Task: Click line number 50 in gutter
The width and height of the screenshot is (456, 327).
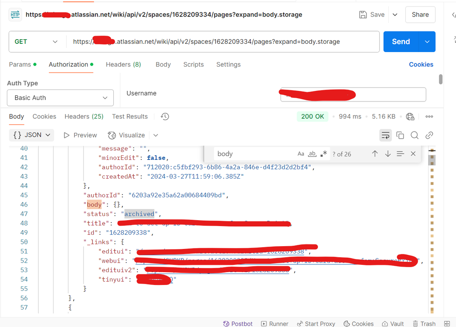Action: (x=24, y=242)
